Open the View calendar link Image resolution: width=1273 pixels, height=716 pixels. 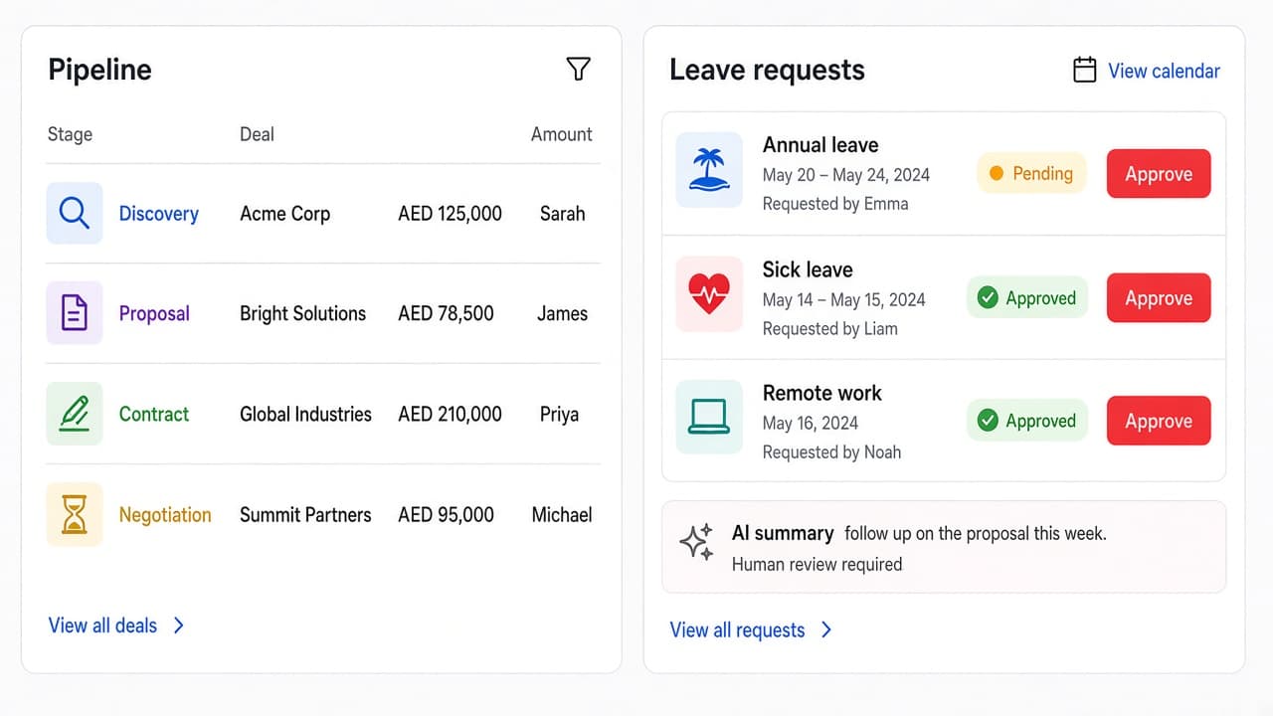(1164, 71)
